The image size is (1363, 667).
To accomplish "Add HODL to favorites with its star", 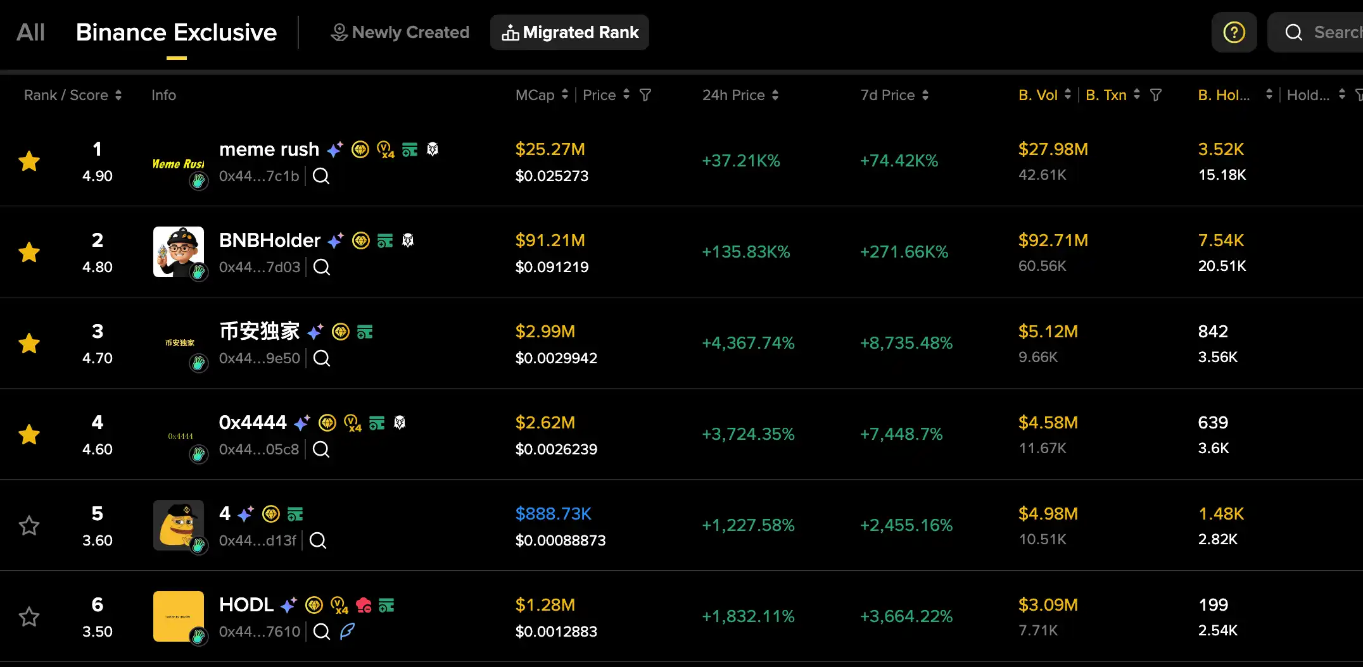I will tap(29, 617).
